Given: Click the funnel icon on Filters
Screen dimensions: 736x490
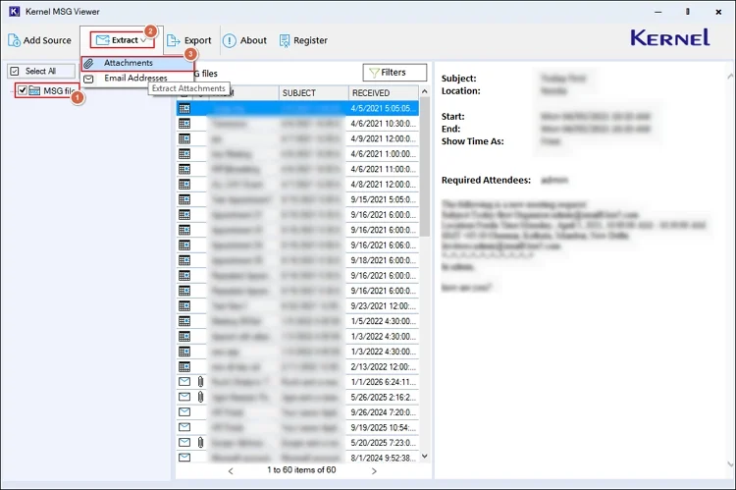Looking at the screenshot, I should (373, 72).
